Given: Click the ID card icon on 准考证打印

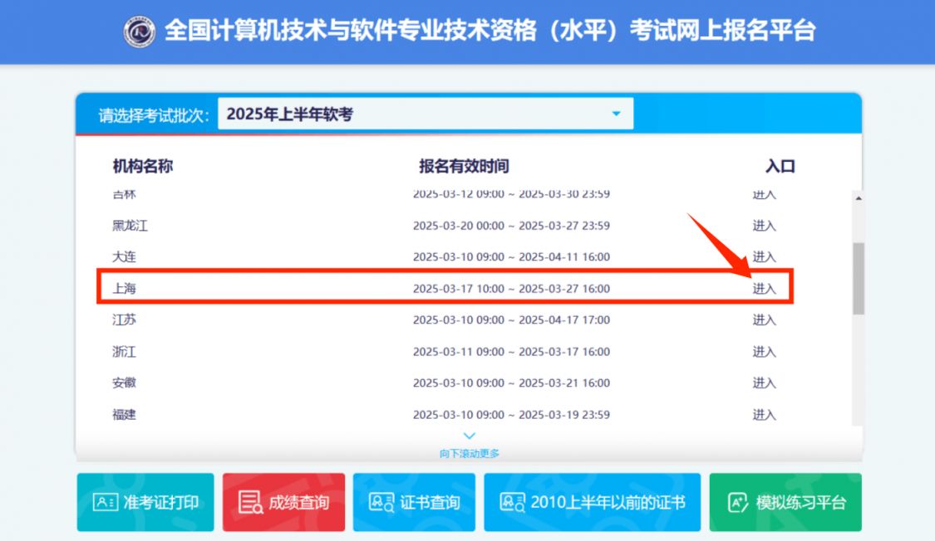Looking at the screenshot, I should point(105,502).
